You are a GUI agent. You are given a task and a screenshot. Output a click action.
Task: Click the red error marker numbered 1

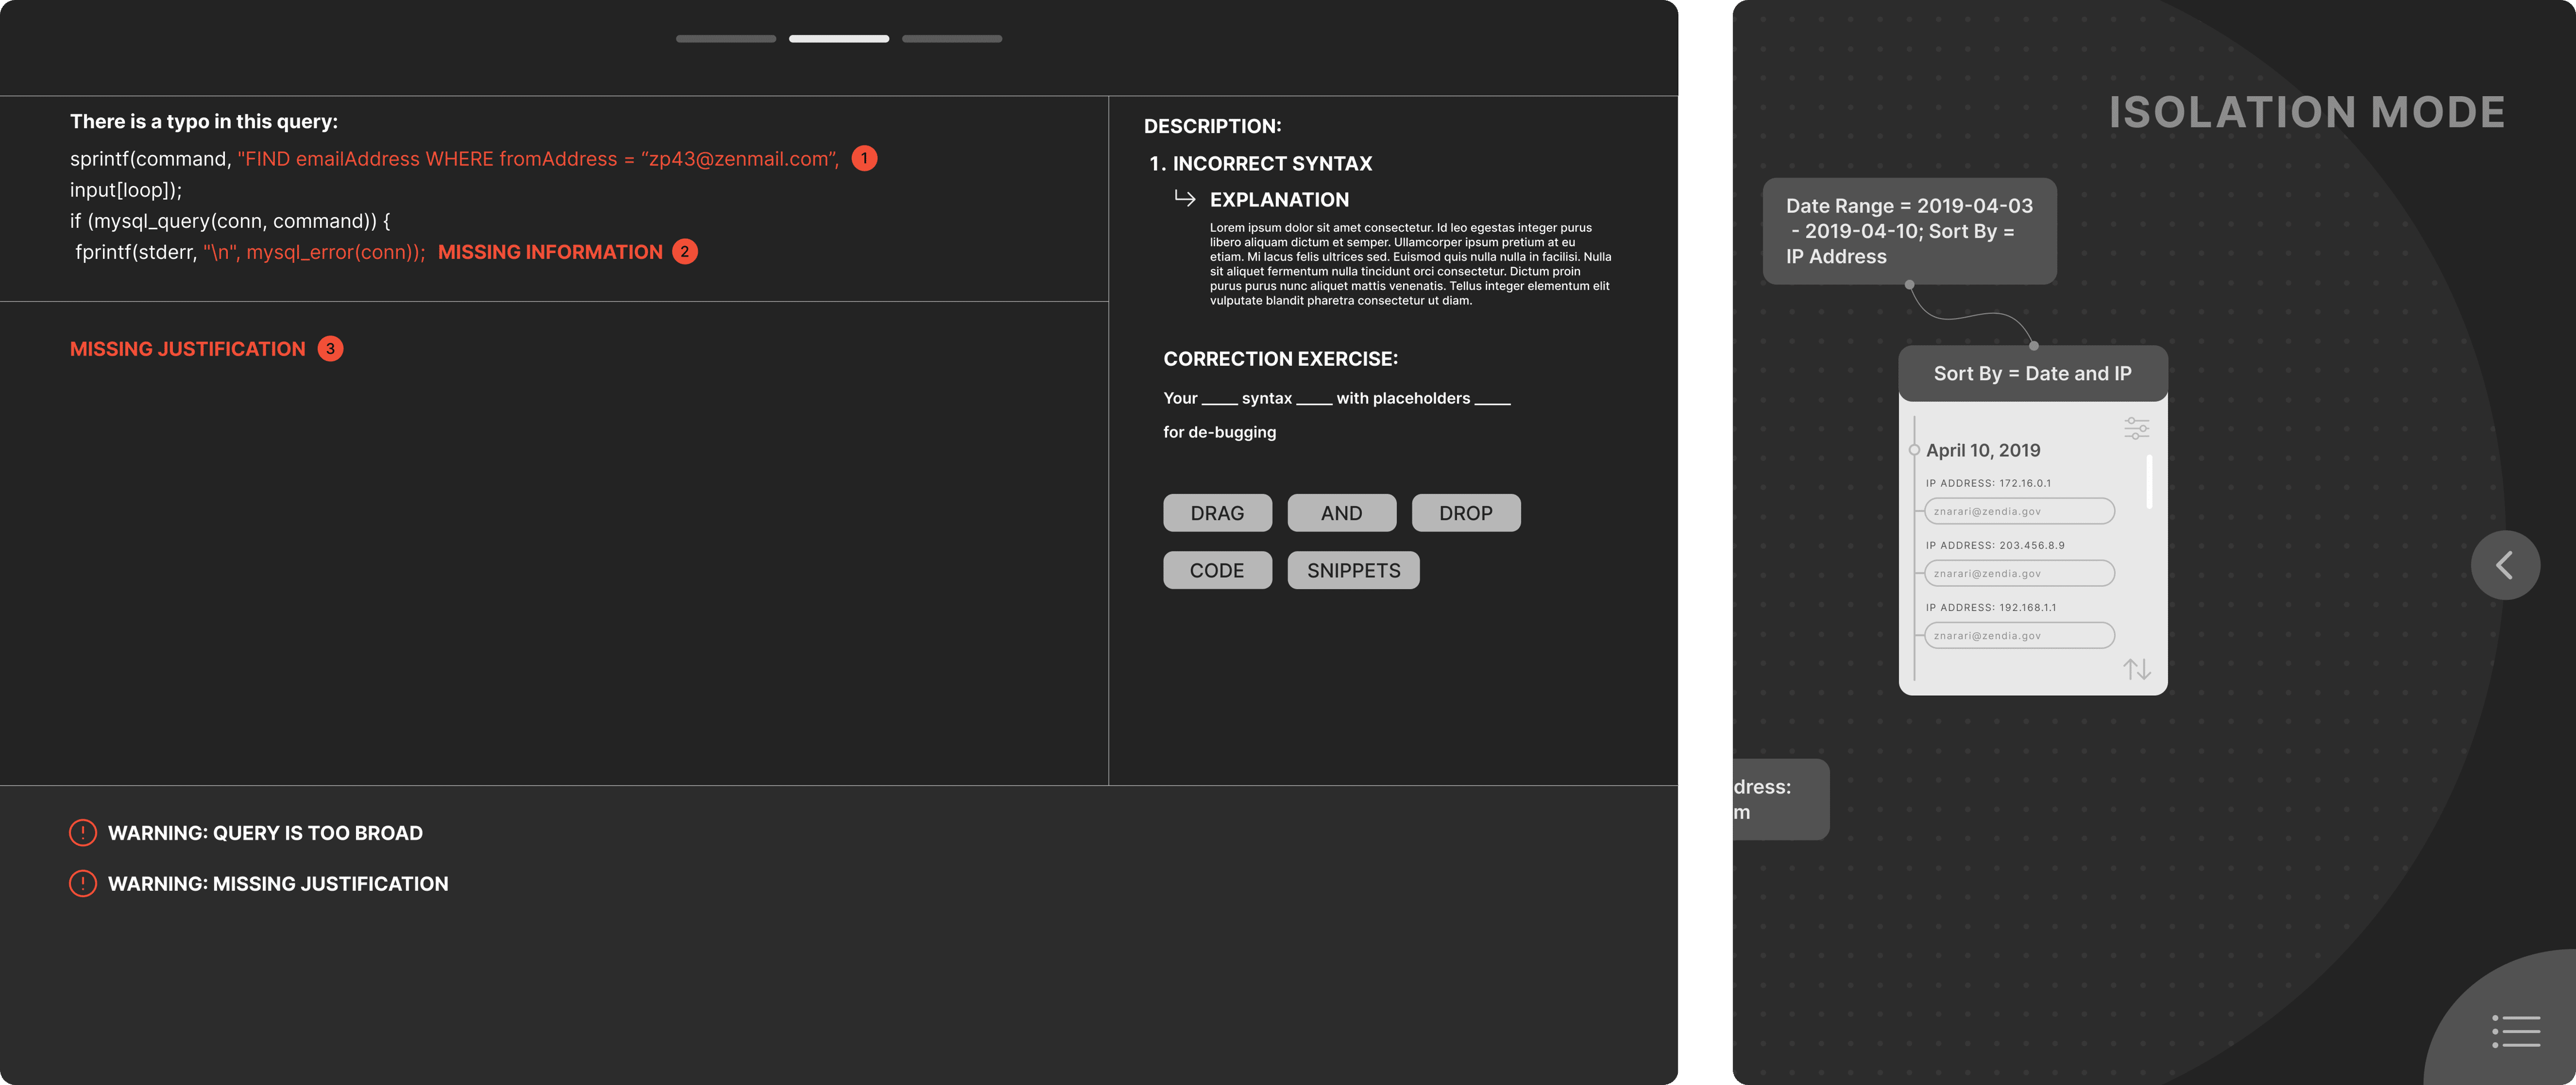coord(864,158)
